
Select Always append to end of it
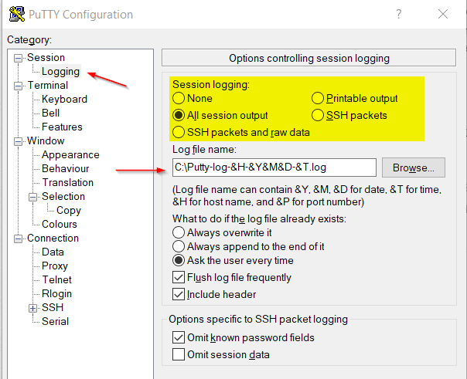(x=179, y=246)
